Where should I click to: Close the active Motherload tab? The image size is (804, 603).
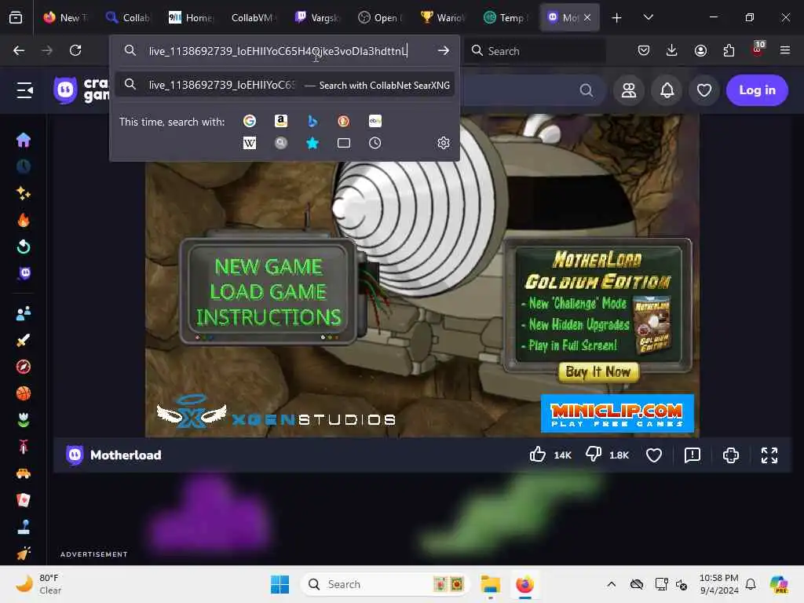click(587, 17)
